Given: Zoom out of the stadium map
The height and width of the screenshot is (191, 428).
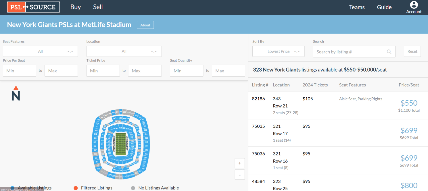Looking at the screenshot, I should click(240, 175).
